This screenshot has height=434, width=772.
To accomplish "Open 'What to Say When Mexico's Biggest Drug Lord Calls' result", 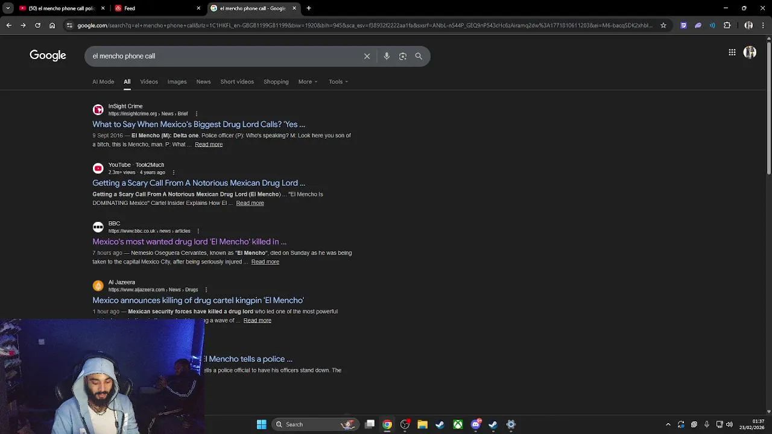I will pyautogui.click(x=198, y=124).
